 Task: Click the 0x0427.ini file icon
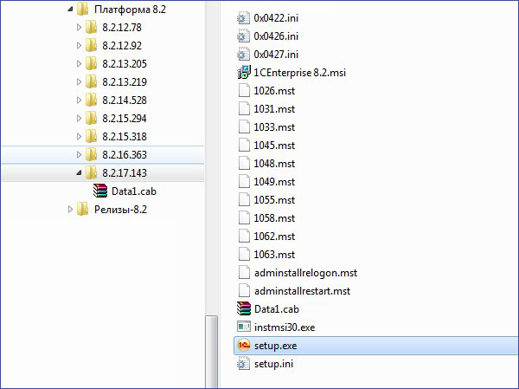click(243, 54)
